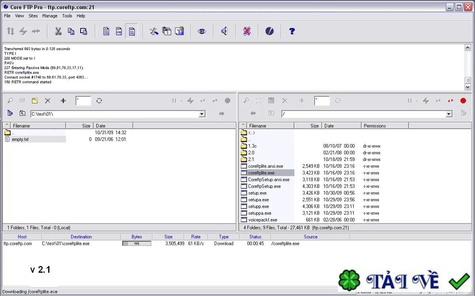This screenshot has height=296, width=475.
Task: Open the Tools menu
Action: point(67,16)
